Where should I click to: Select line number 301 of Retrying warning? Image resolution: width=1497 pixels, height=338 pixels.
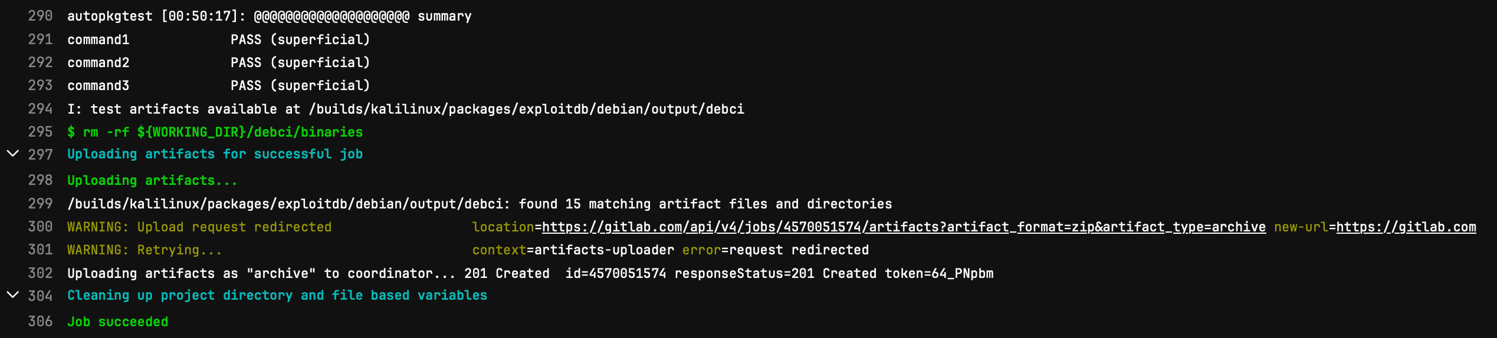pos(40,250)
